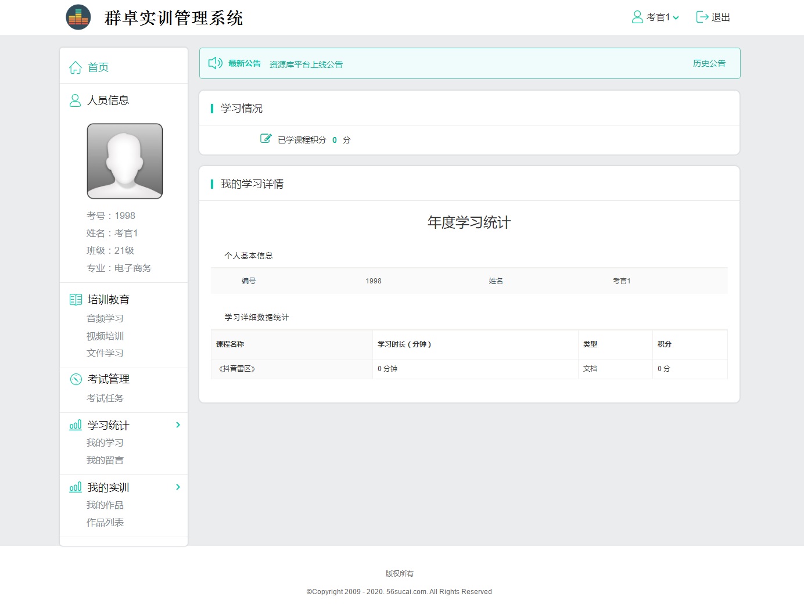Image resolution: width=804 pixels, height=604 pixels.
Task: Click the 人员信息 person icon
Action: [75, 100]
